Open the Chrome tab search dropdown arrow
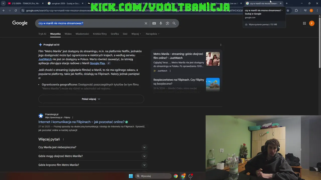Screen dimensions: 321x180 pyautogui.click(x=3, y=3)
